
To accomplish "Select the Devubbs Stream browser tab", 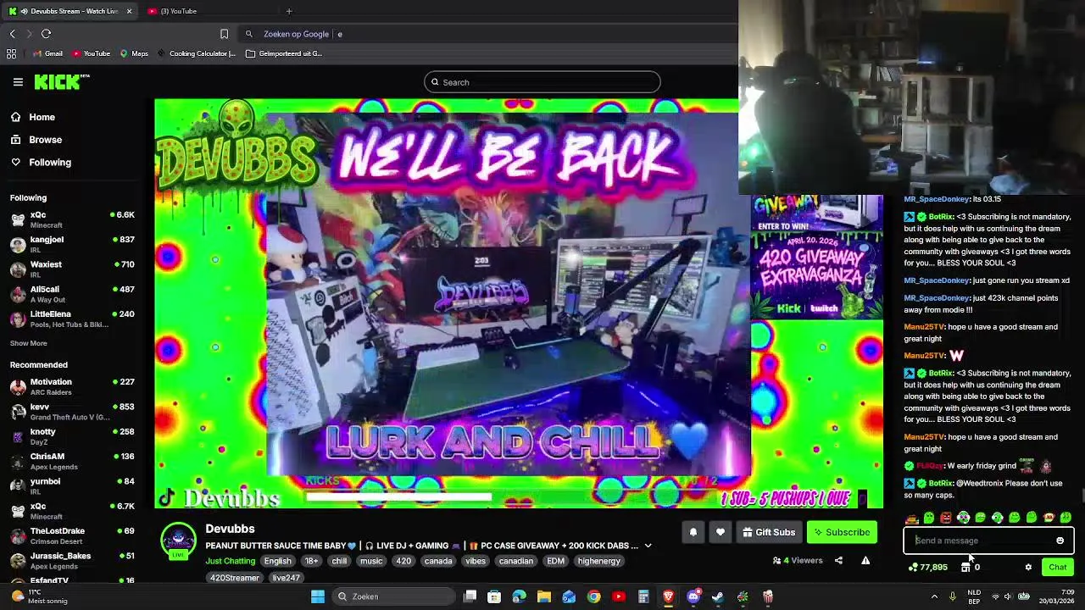I will tap(70, 11).
